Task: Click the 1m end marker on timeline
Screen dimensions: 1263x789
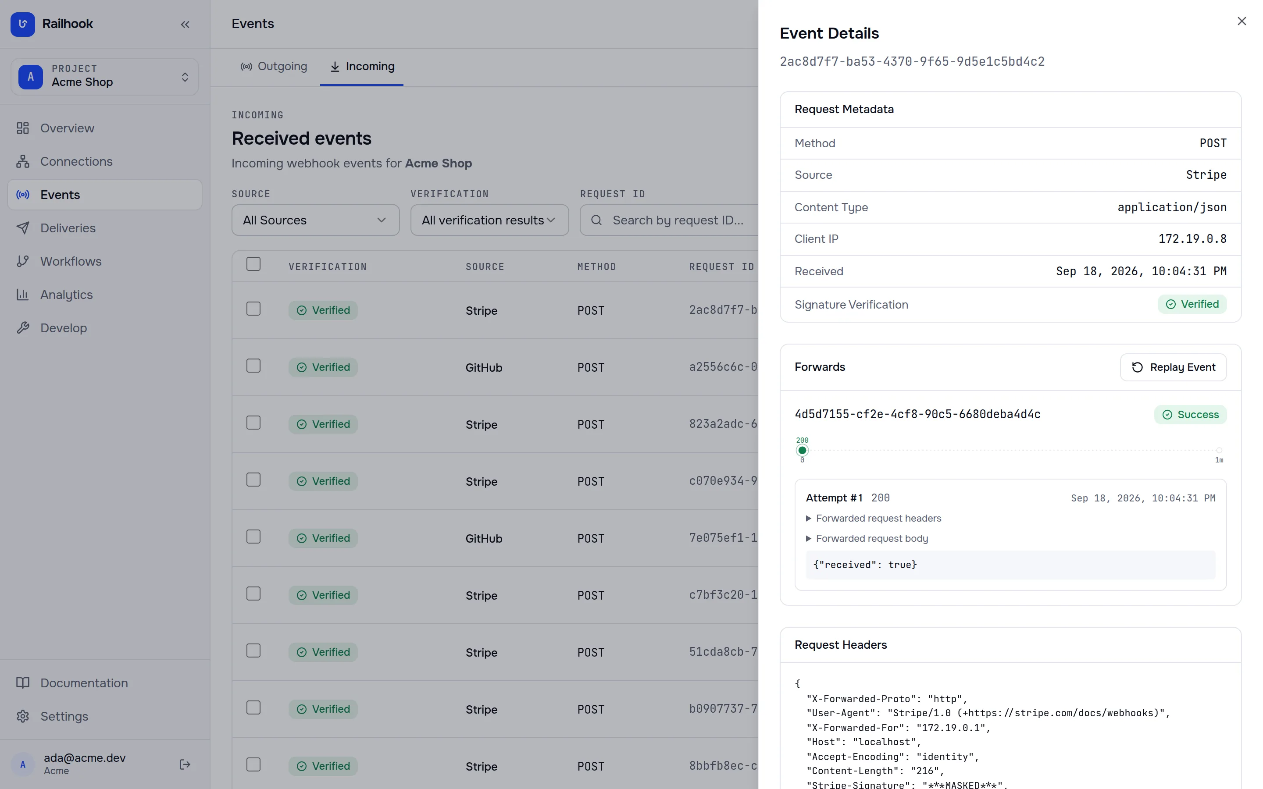Action: click(x=1219, y=450)
